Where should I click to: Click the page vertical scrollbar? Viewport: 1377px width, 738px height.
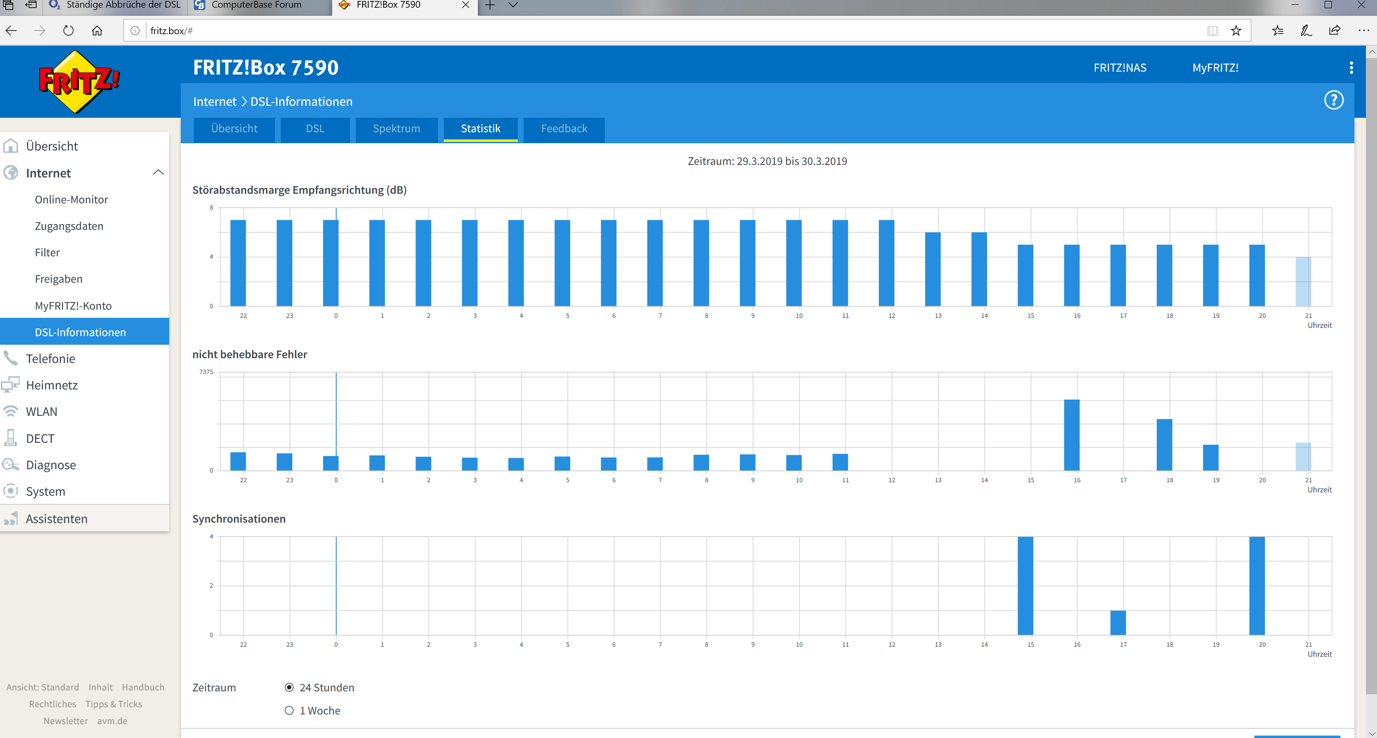click(x=1371, y=374)
